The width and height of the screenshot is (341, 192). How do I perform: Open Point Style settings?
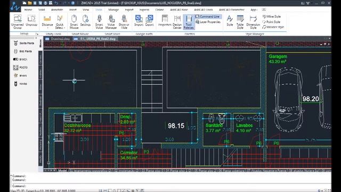(x=271, y=22)
